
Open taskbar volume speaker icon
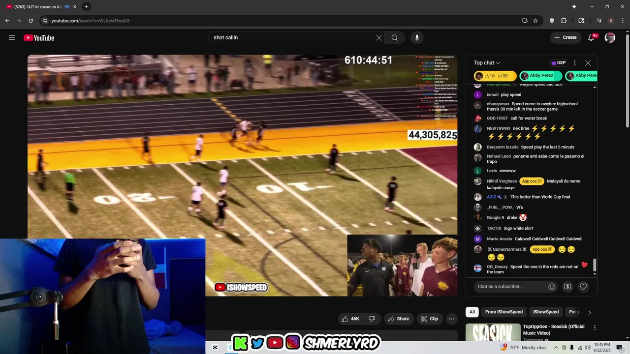[588, 348]
